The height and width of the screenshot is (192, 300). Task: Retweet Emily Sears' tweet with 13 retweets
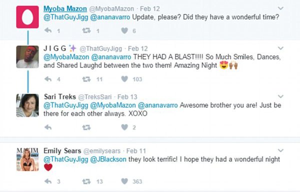86,181
